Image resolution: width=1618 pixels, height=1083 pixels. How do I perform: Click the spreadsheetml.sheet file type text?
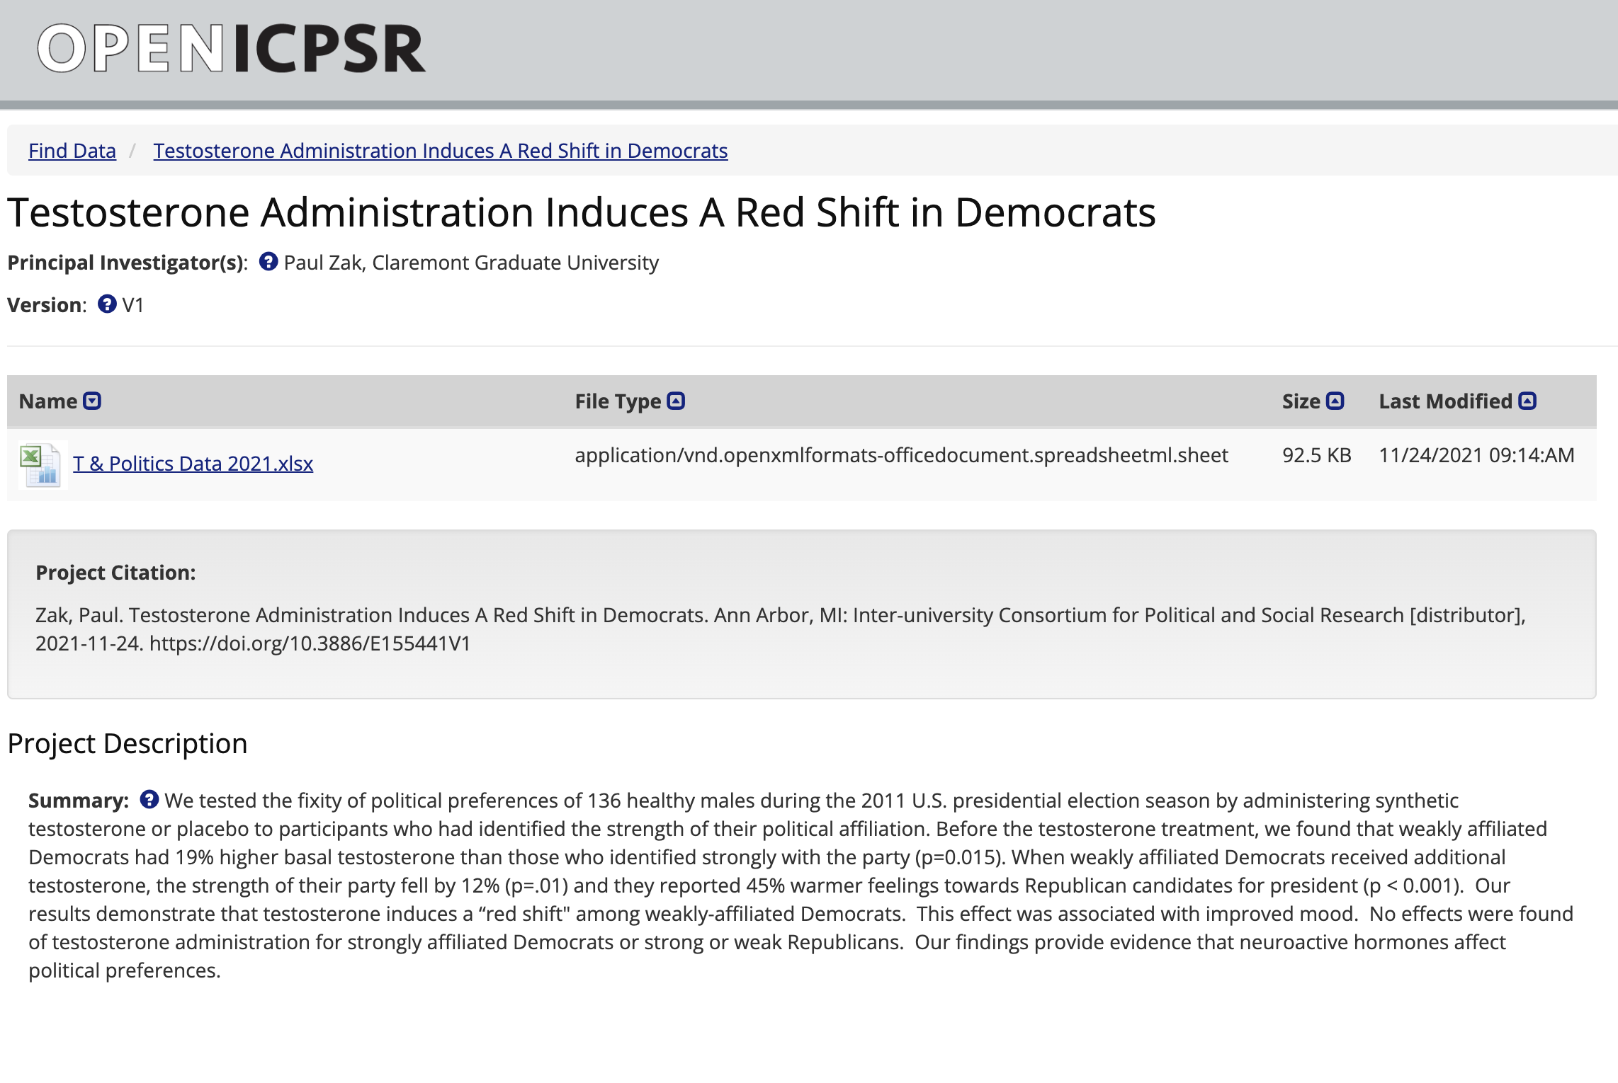(x=901, y=455)
